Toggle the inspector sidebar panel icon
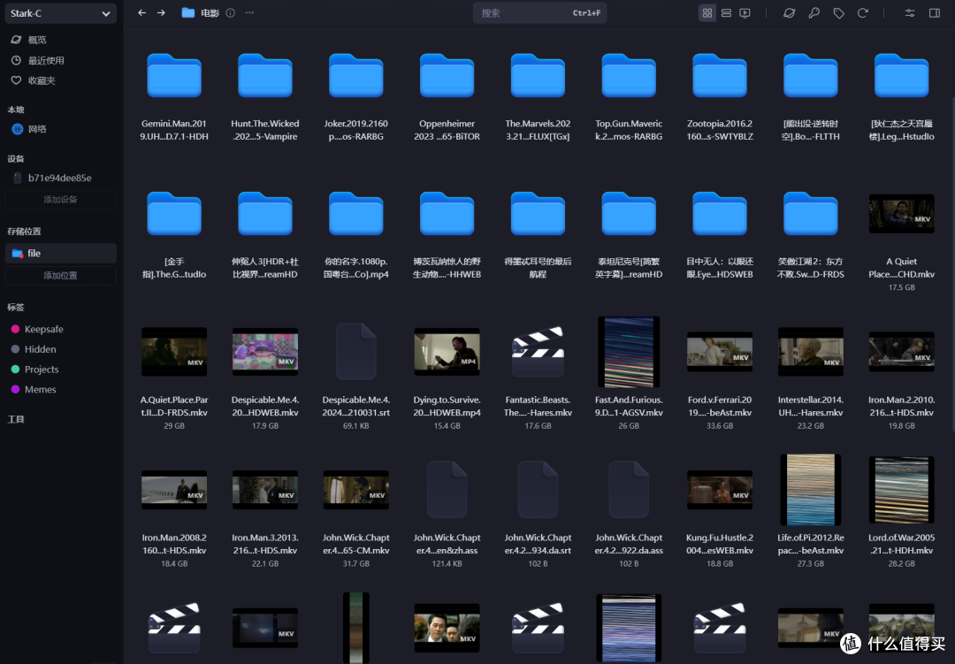955x664 pixels. (935, 12)
